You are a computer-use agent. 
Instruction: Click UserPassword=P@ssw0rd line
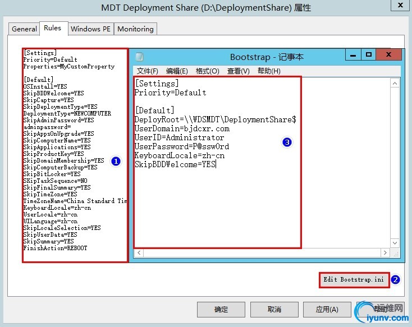click(181, 146)
